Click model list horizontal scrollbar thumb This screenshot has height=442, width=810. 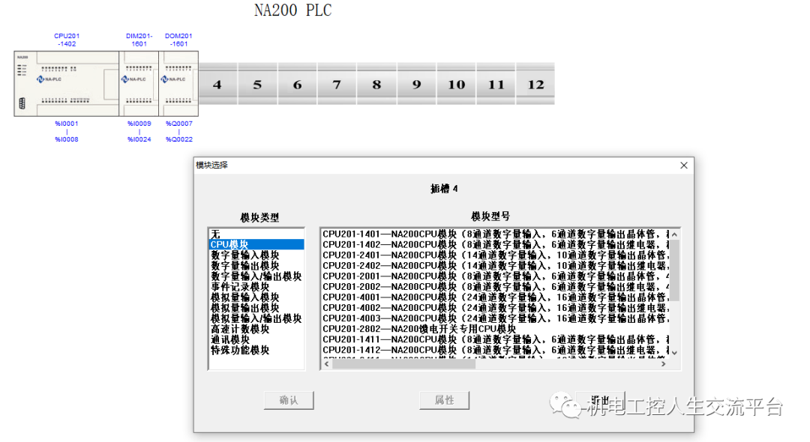click(x=403, y=364)
